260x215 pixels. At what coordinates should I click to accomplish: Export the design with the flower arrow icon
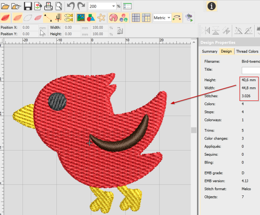click(38, 6)
